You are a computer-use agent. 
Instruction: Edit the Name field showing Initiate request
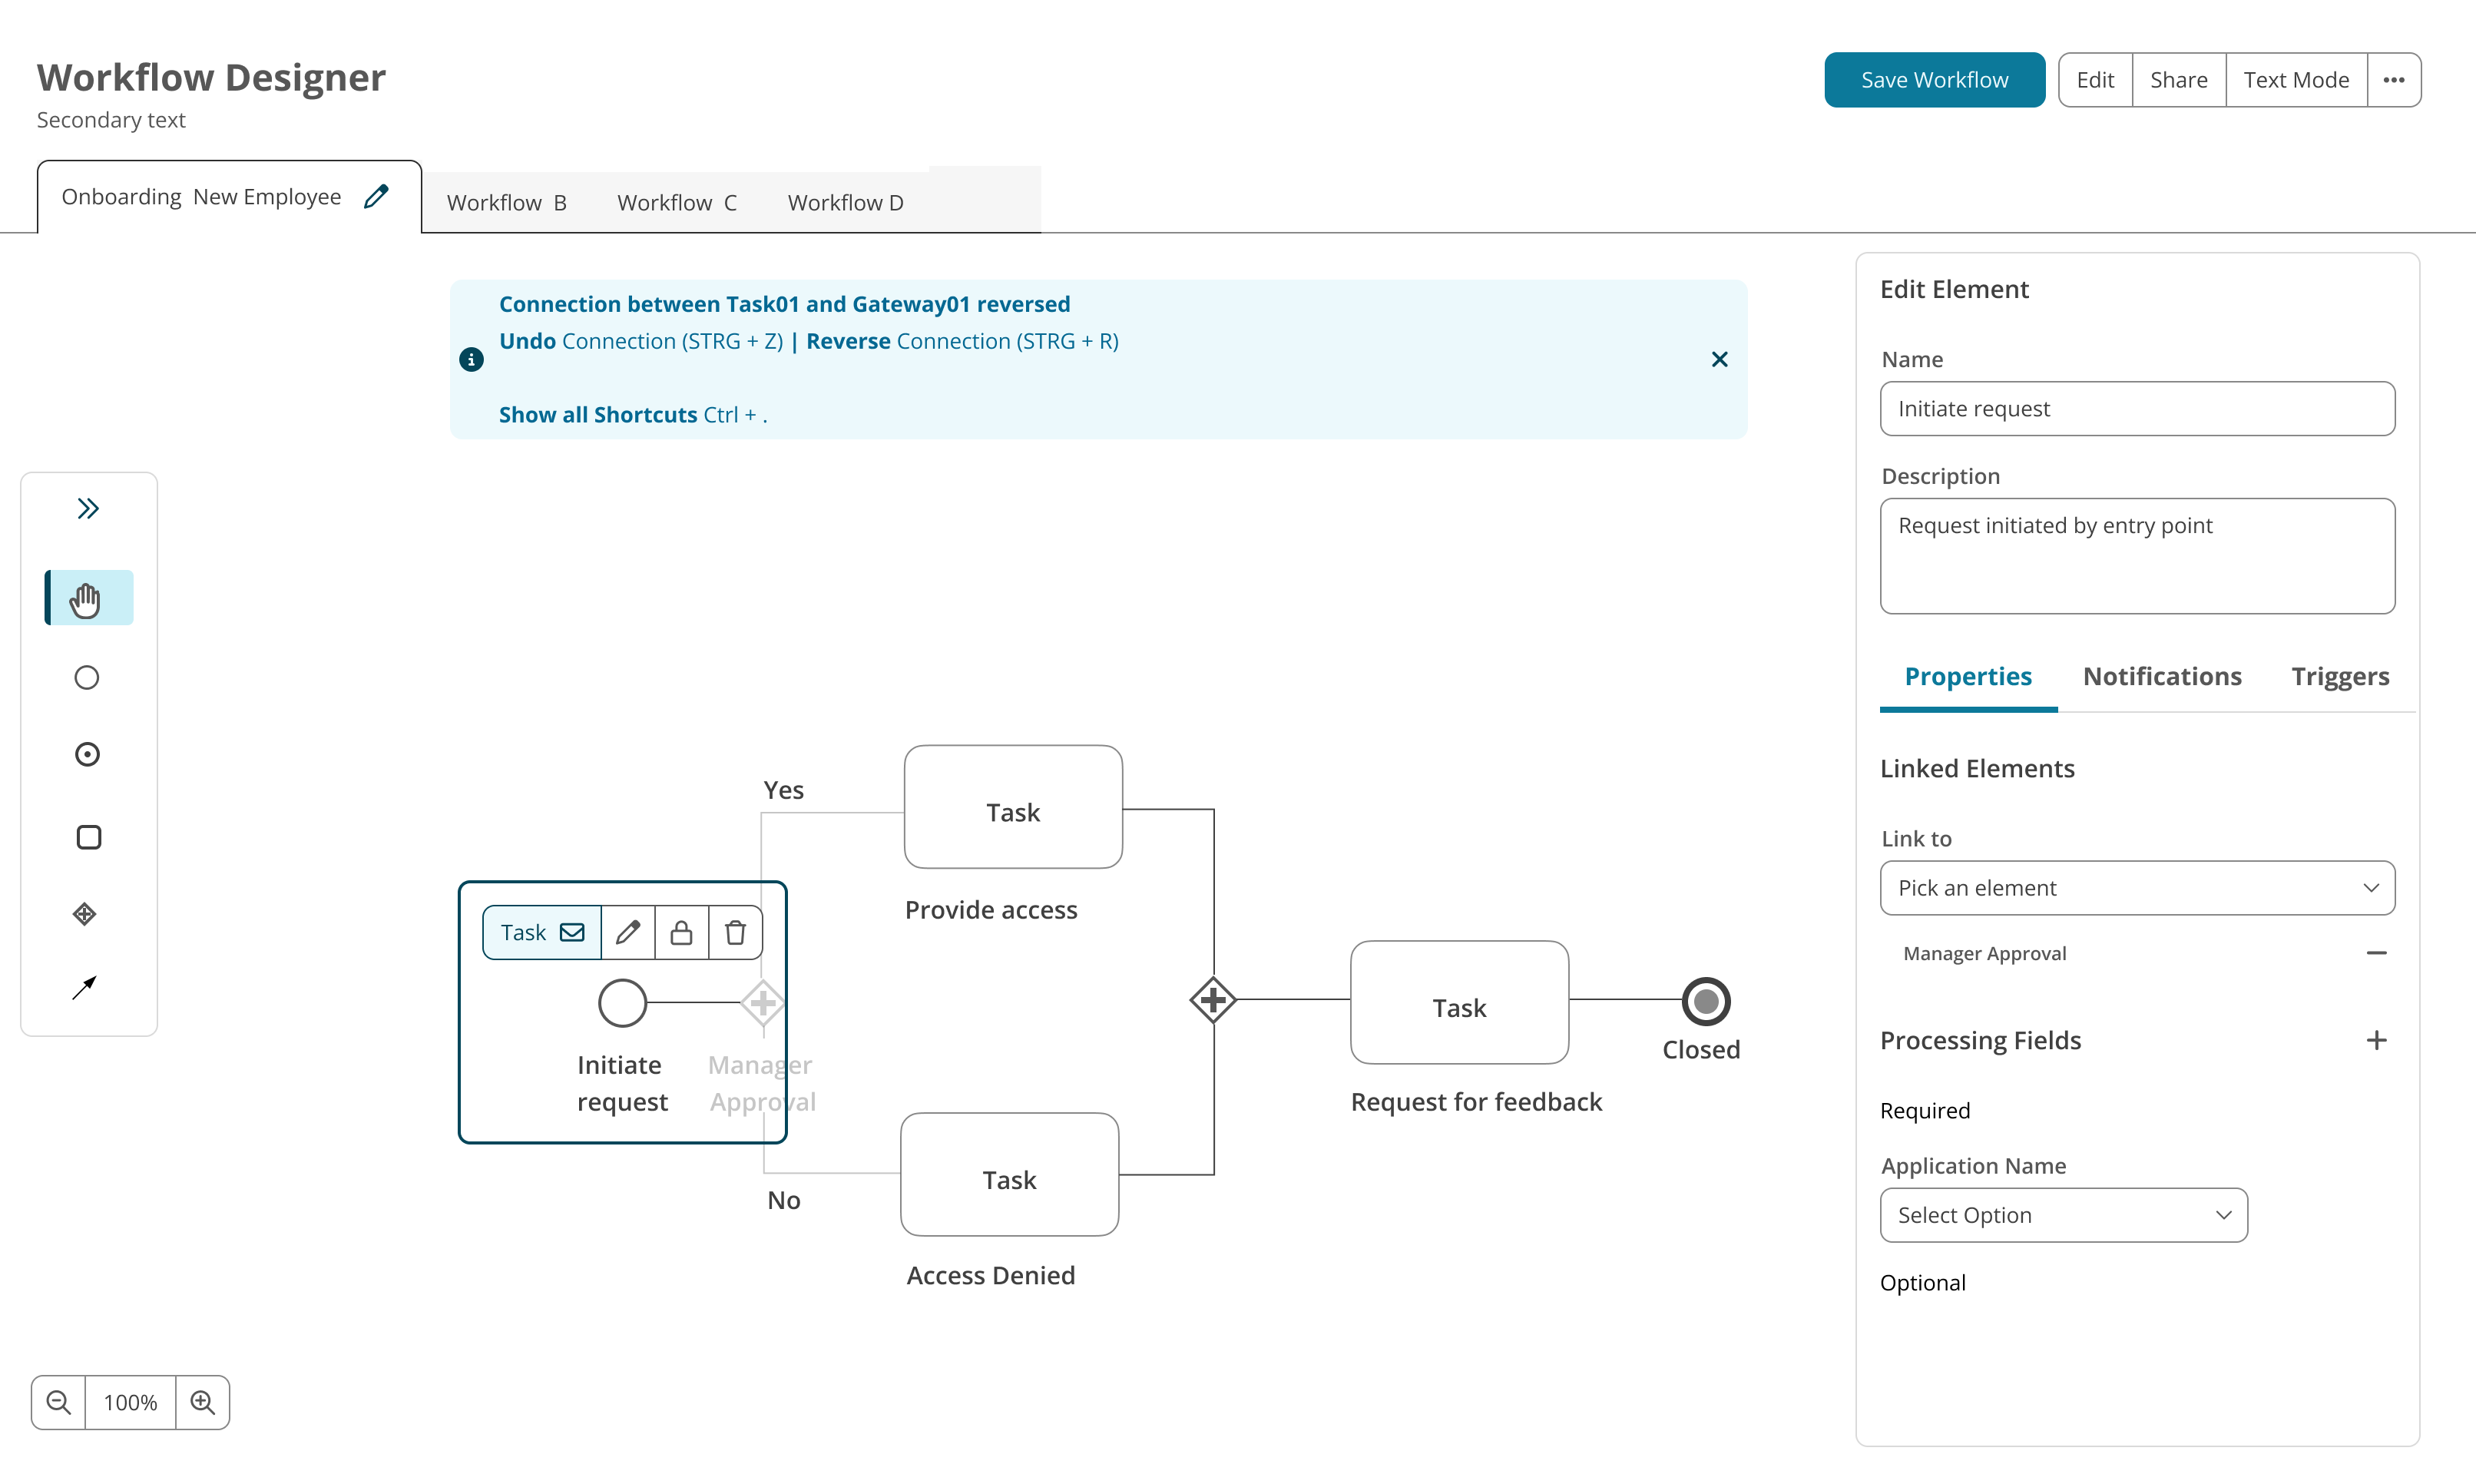2136,408
